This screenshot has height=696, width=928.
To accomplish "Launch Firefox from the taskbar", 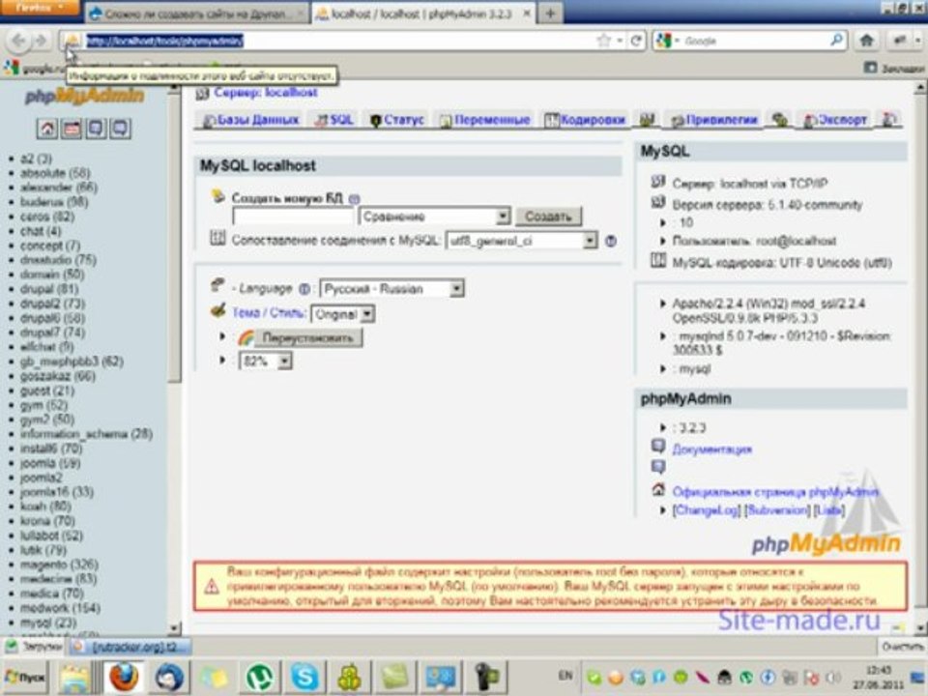I will [125, 677].
